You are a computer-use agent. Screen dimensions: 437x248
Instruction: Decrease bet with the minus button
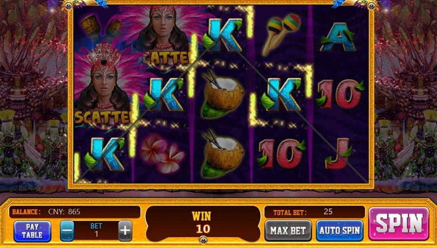[67, 231]
